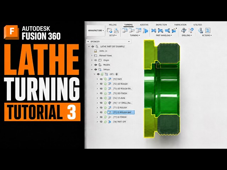The width and height of the screenshot is (227, 170).
Task: Collapse the OP1 setup node
Action: tap(95, 74)
